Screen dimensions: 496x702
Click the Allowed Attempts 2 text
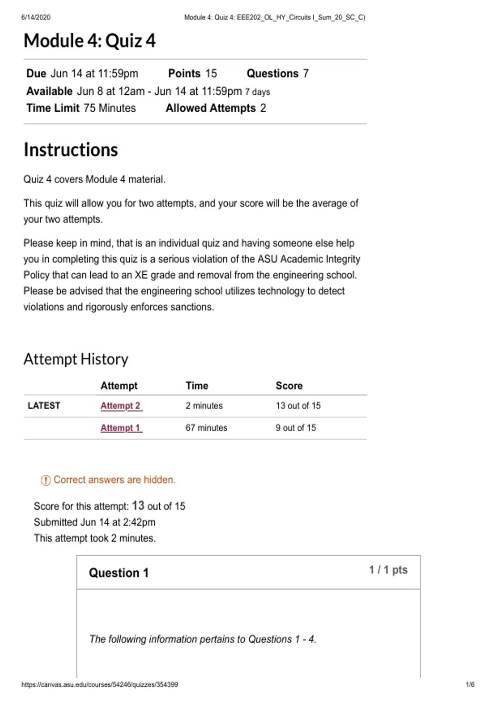216,108
